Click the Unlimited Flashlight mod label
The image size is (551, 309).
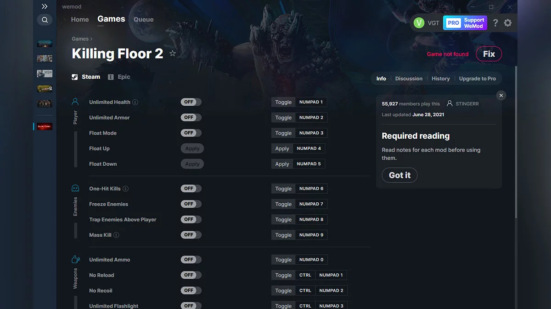[x=113, y=306]
